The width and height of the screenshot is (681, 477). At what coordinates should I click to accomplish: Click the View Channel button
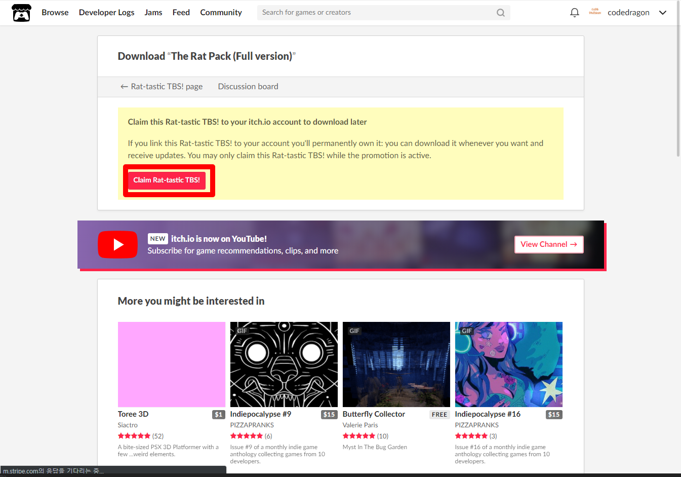pos(549,244)
